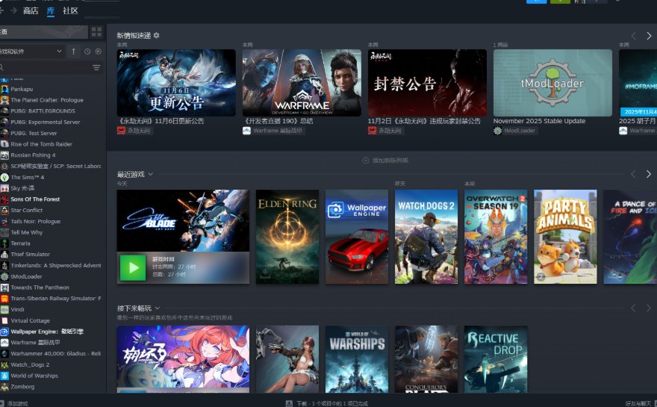This screenshot has width=657, height=407.
Task: Open advanced filter options icon by search
Action: (96, 67)
